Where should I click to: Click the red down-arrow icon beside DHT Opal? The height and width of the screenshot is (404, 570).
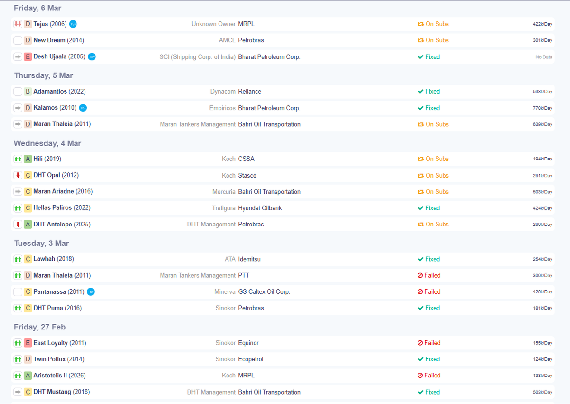click(18, 176)
